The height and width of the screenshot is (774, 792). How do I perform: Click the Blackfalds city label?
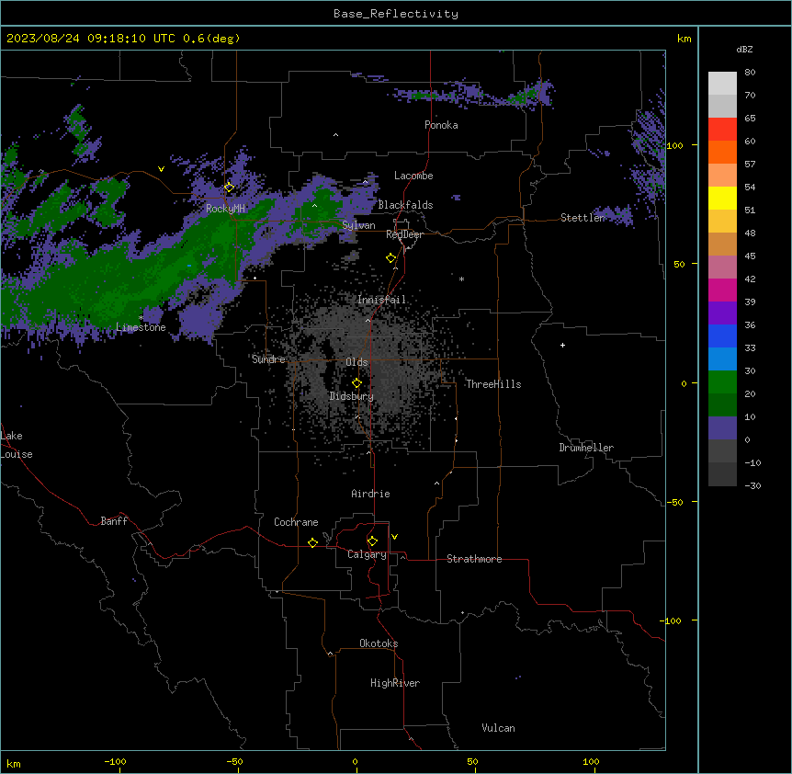[x=405, y=205]
